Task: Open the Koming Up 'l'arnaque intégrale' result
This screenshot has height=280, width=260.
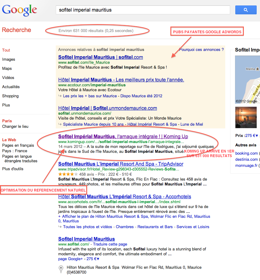Action: (x=123, y=136)
